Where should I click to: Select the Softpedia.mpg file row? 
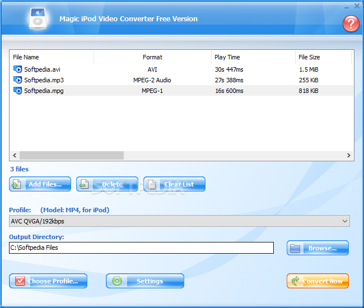click(x=181, y=91)
